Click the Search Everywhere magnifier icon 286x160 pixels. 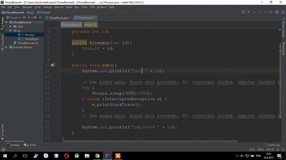pos(283,12)
